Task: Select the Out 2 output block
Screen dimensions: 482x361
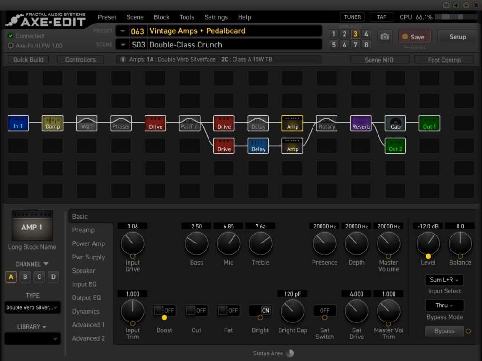Action: pyautogui.click(x=395, y=146)
